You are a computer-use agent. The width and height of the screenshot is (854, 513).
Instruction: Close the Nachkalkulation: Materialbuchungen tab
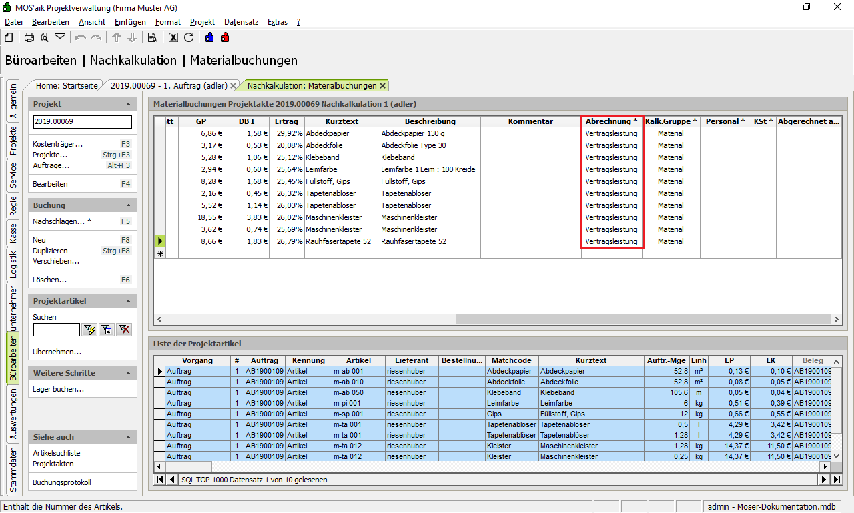382,86
